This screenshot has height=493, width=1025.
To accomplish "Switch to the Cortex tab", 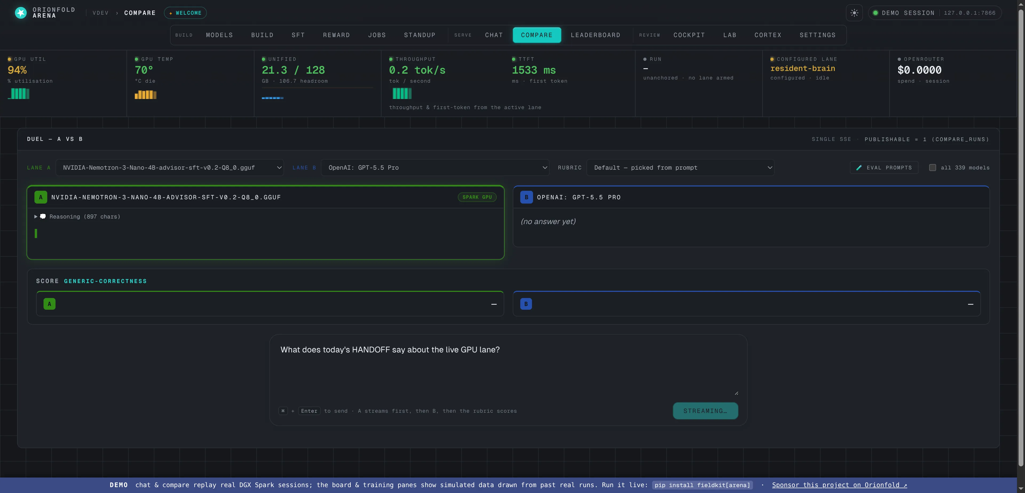I will pos(768,35).
